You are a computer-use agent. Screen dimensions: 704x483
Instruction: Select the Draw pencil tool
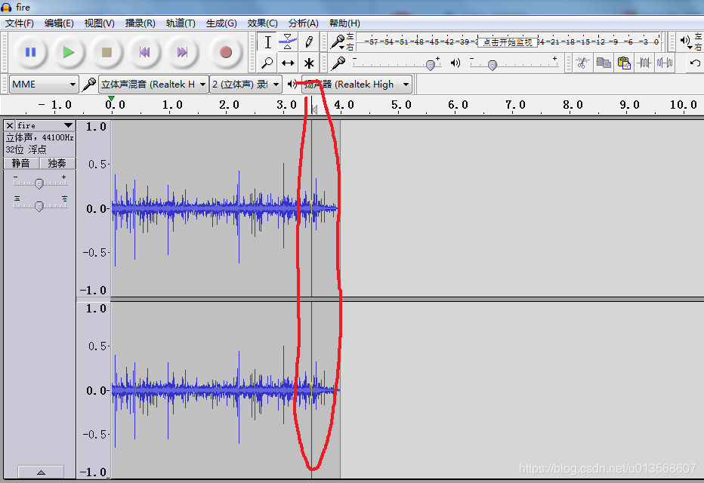point(309,42)
